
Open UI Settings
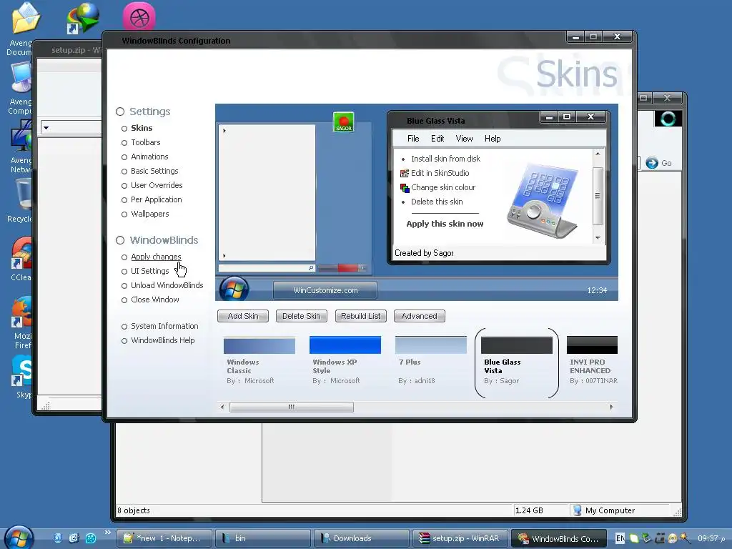click(150, 271)
